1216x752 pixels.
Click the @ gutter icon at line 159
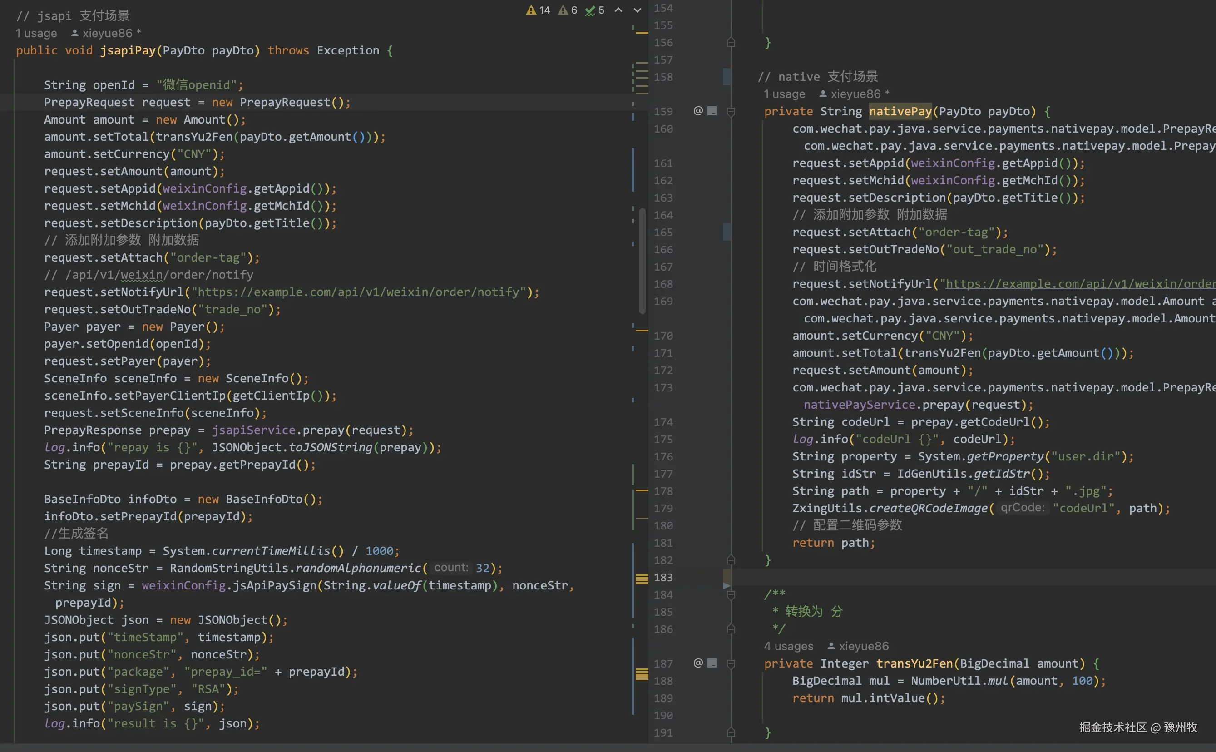(x=698, y=111)
